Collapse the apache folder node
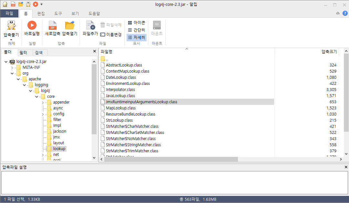This screenshot has height=203, width=349. coord(18,79)
